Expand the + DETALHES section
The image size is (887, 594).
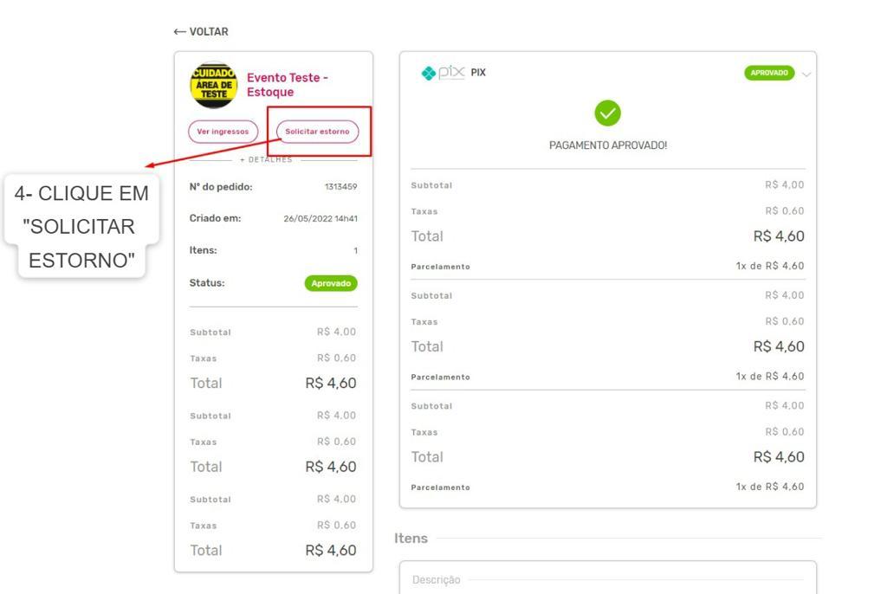click(266, 160)
